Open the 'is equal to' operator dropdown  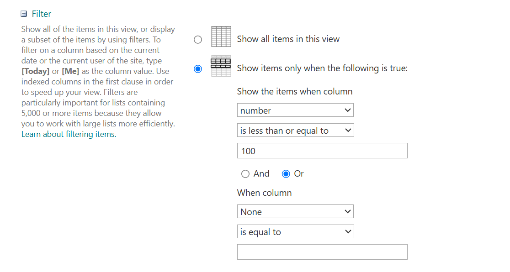(x=295, y=232)
